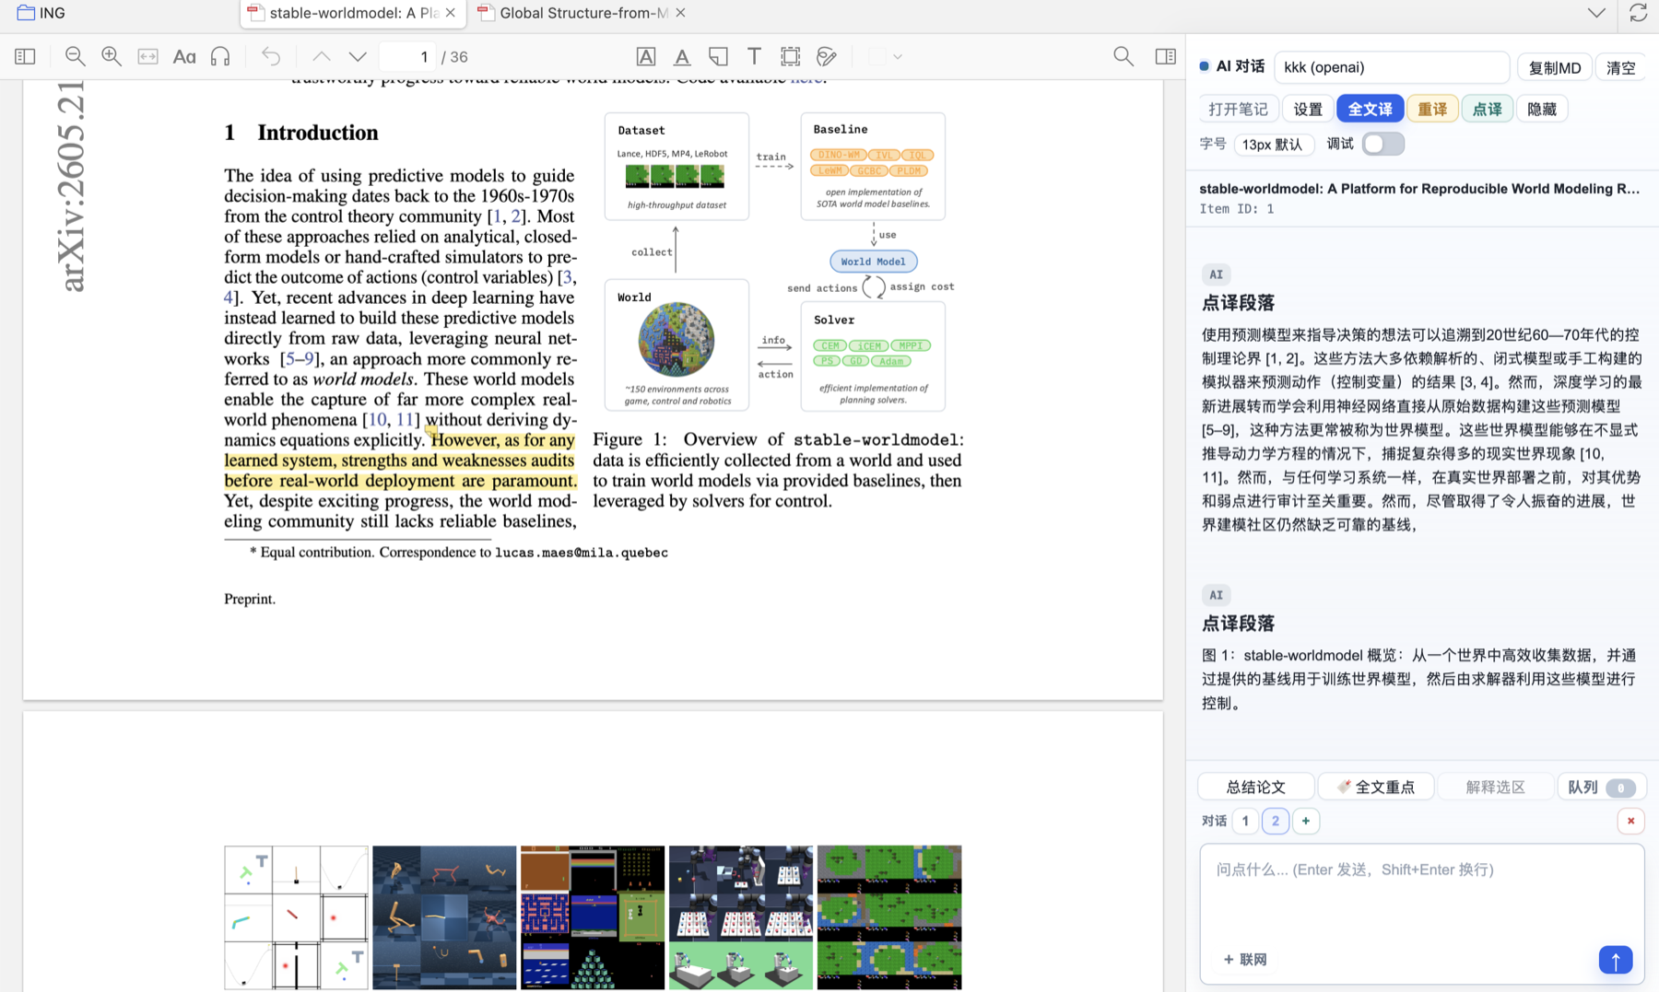
Task: Click the 解释选区 explain selection button
Action: [1495, 787]
